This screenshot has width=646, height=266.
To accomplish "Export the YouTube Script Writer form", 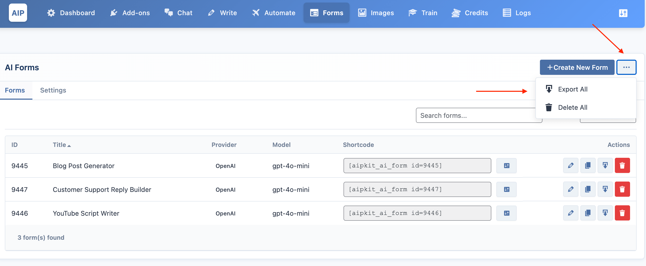I will [x=605, y=213].
